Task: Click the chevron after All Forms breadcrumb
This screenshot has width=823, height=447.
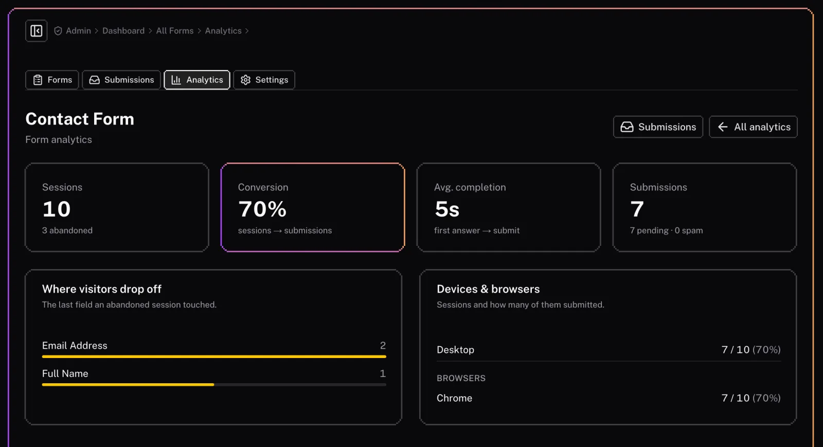Action: (199, 31)
